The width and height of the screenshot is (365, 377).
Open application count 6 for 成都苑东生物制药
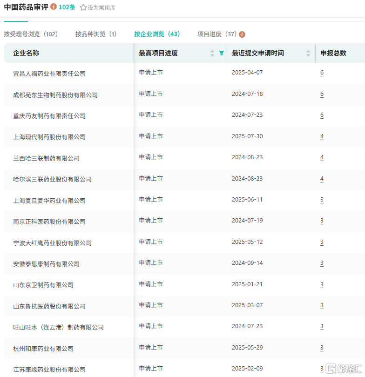tap(322, 94)
